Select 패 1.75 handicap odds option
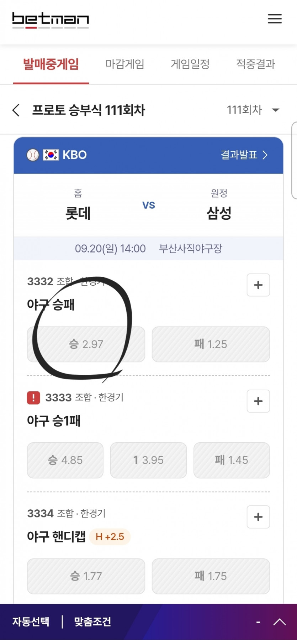The image size is (297, 640). pos(211,576)
